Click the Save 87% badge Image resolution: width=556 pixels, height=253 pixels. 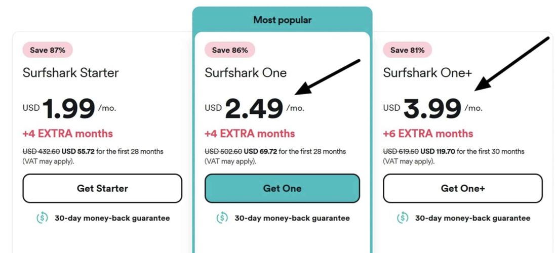click(48, 50)
